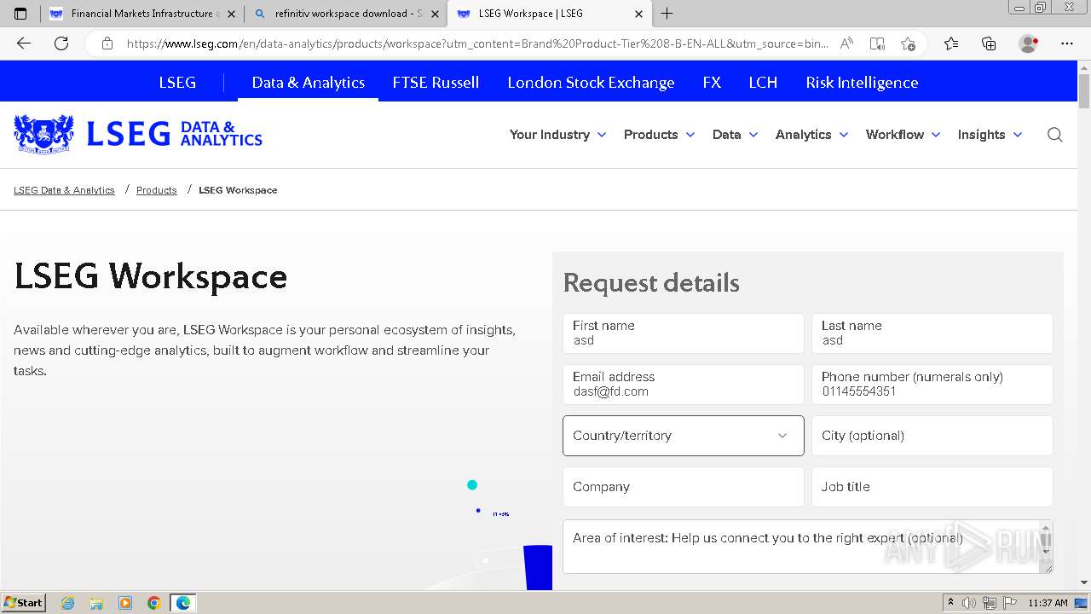Close the LSEG Workspace tab
Image resolution: width=1091 pixels, height=614 pixels.
click(639, 14)
